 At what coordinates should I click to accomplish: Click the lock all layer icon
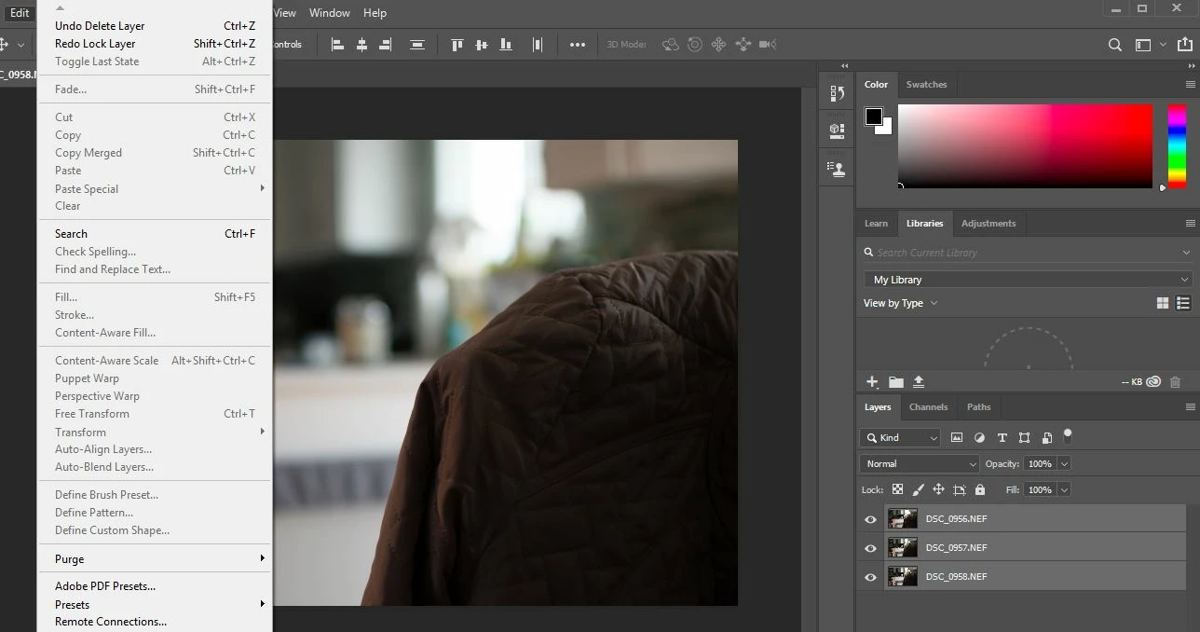coord(979,489)
